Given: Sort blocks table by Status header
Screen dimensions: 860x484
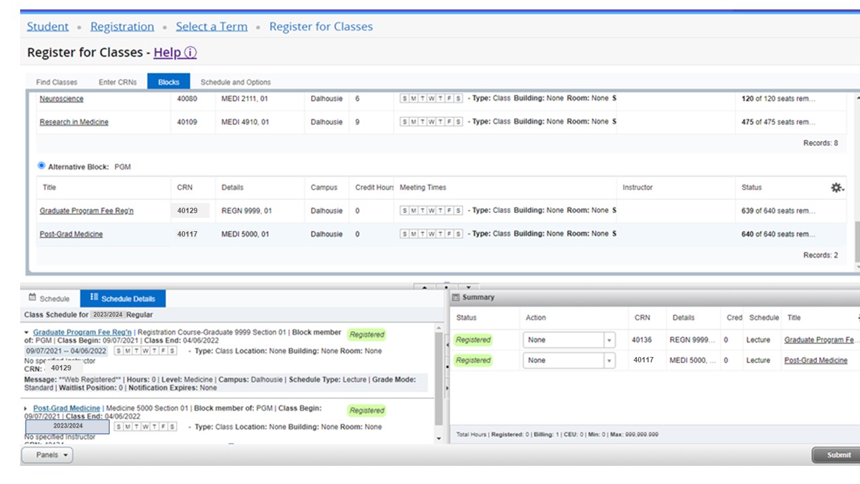Looking at the screenshot, I should tap(752, 188).
